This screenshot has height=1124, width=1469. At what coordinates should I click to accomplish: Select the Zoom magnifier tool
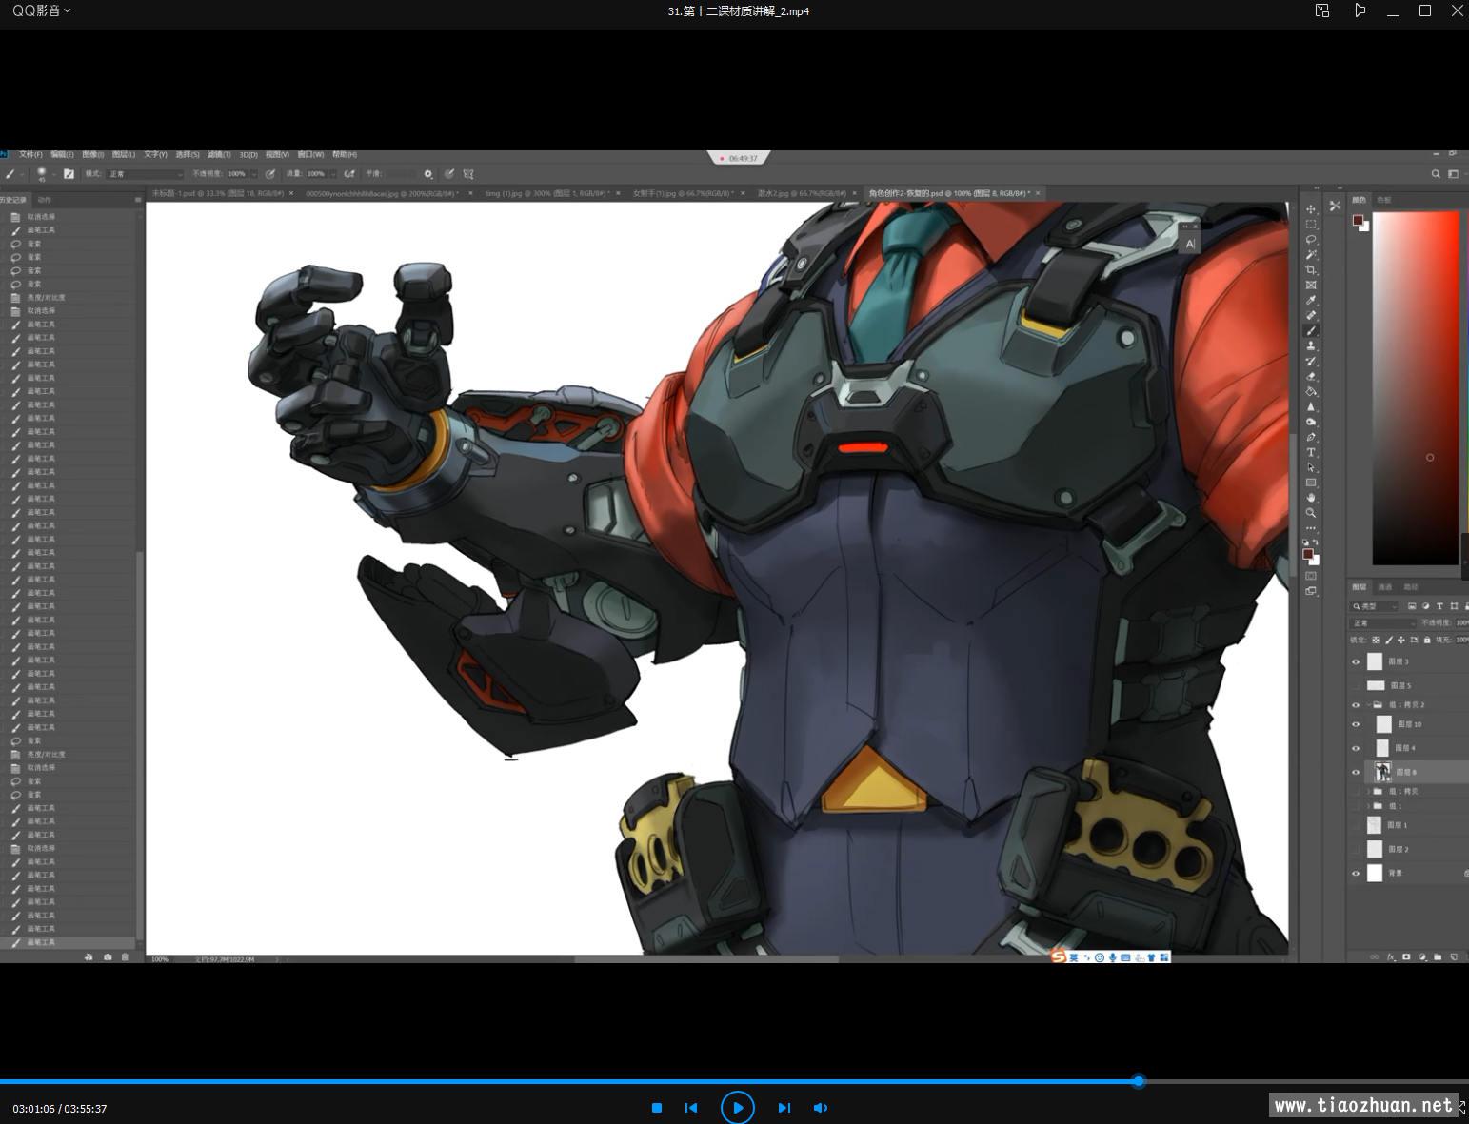point(1311,513)
